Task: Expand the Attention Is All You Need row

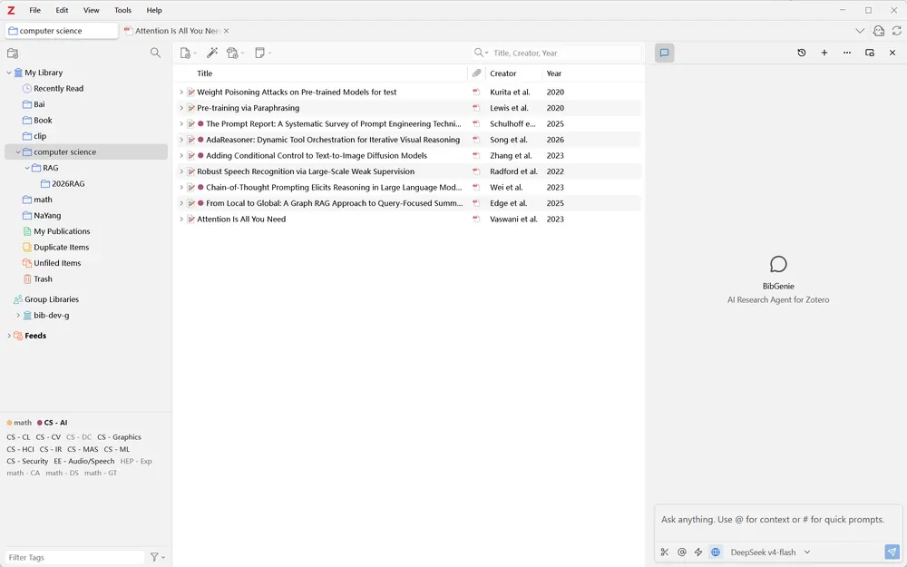Action: tap(181, 220)
